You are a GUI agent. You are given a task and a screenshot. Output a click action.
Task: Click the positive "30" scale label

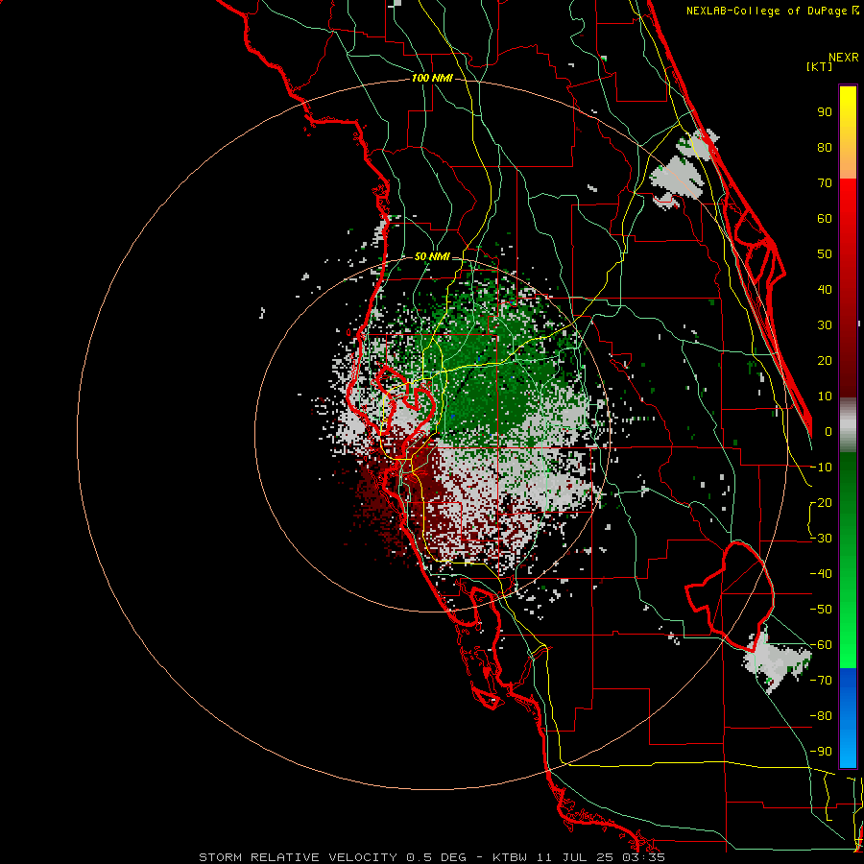[825, 325]
